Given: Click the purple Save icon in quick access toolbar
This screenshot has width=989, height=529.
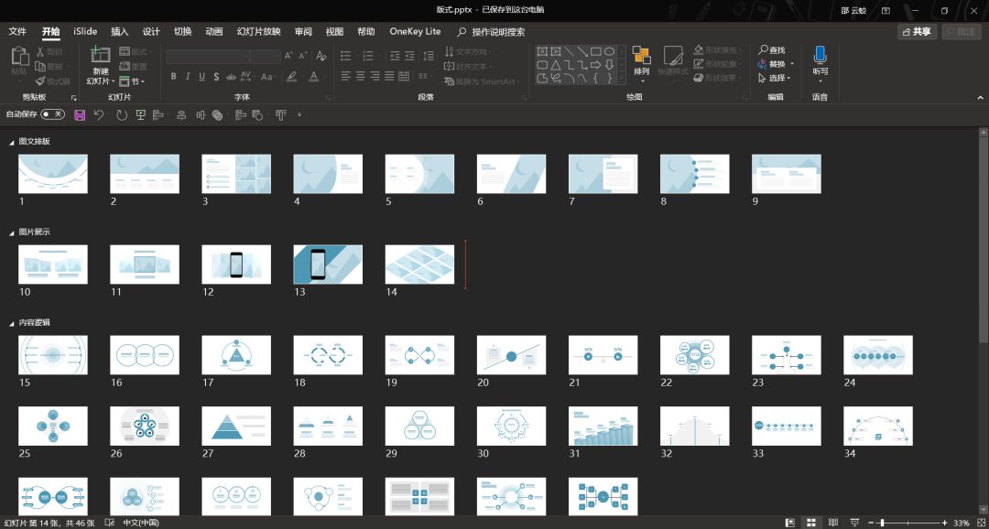Looking at the screenshot, I should [x=80, y=114].
